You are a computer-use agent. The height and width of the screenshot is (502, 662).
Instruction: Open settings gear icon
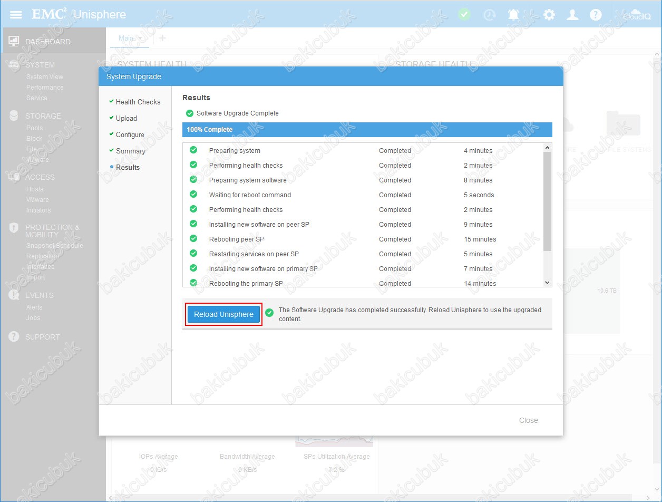click(x=549, y=15)
